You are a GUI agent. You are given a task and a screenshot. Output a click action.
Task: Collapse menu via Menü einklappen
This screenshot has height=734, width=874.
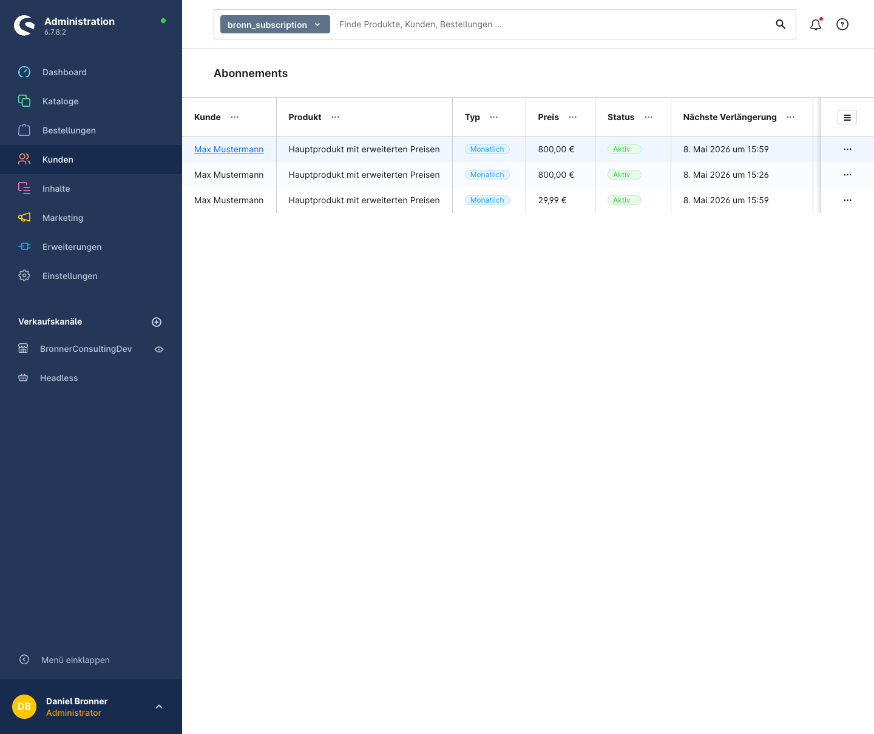pos(75,660)
